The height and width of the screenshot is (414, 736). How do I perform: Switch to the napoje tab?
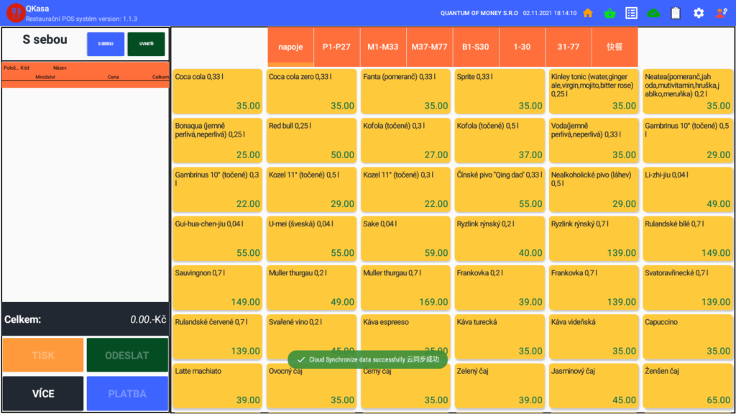pyautogui.click(x=290, y=47)
